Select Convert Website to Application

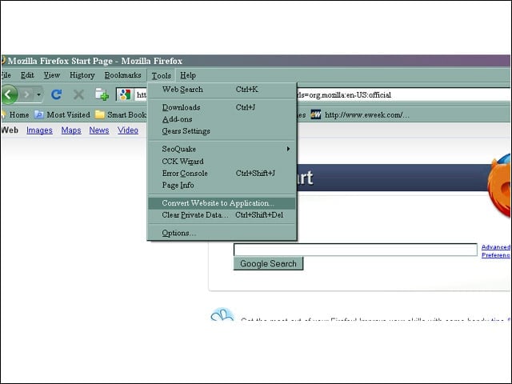point(222,203)
